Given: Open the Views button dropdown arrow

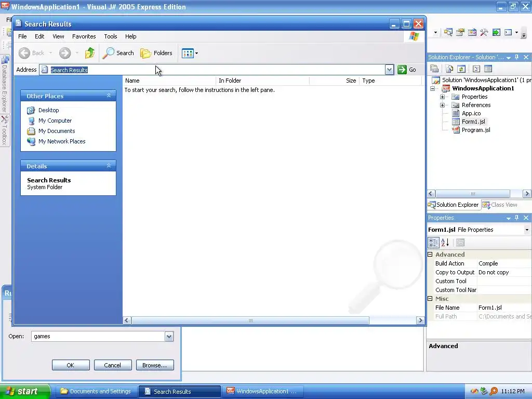Looking at the screenshot, I should pos(197,54).
